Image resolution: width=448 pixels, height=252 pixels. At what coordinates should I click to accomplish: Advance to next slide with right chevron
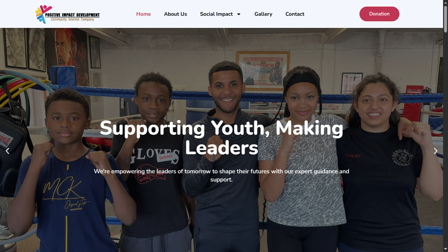(x=436, y=151)
